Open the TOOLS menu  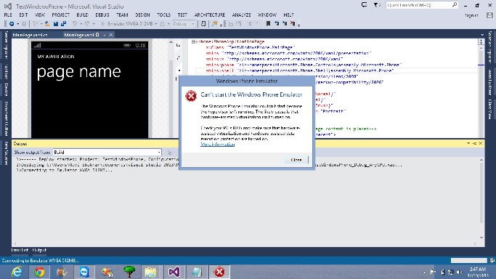click(x=163, y=15)
